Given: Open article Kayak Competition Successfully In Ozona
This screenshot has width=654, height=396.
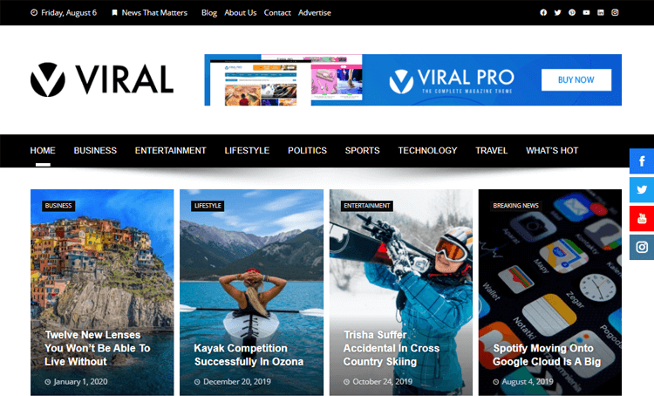Looking at the screenshot, I should click(x=249, y=355).
